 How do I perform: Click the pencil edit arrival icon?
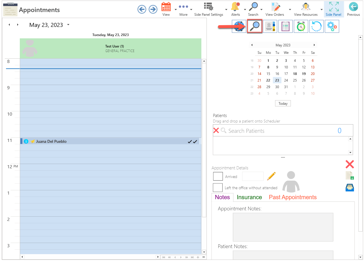coord(271,176)
